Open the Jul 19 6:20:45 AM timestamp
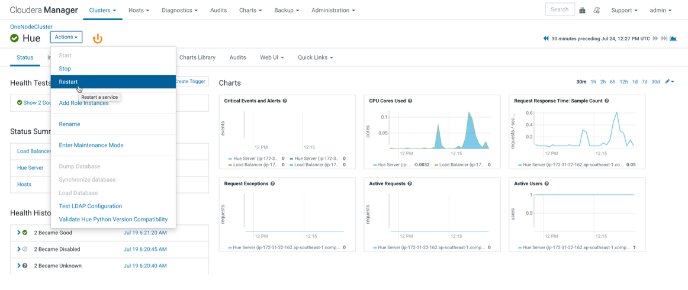The image size is (688, 290). pos(145,249)
